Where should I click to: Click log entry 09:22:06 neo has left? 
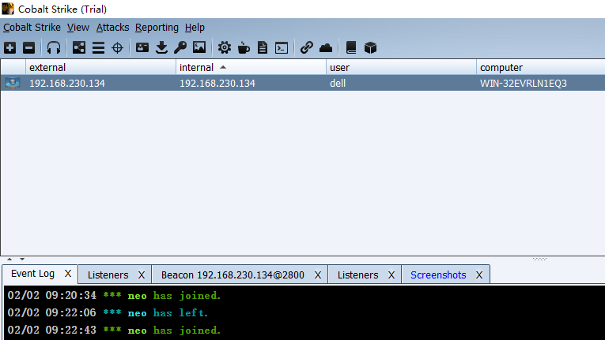(108, 312)
